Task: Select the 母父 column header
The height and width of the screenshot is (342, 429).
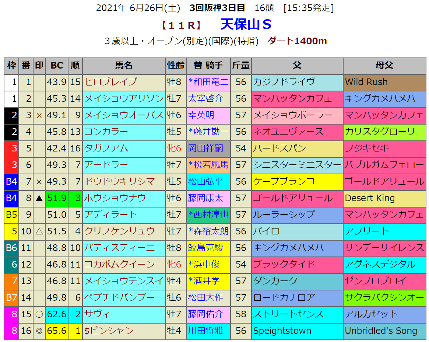Action: [x=384, y=66]
